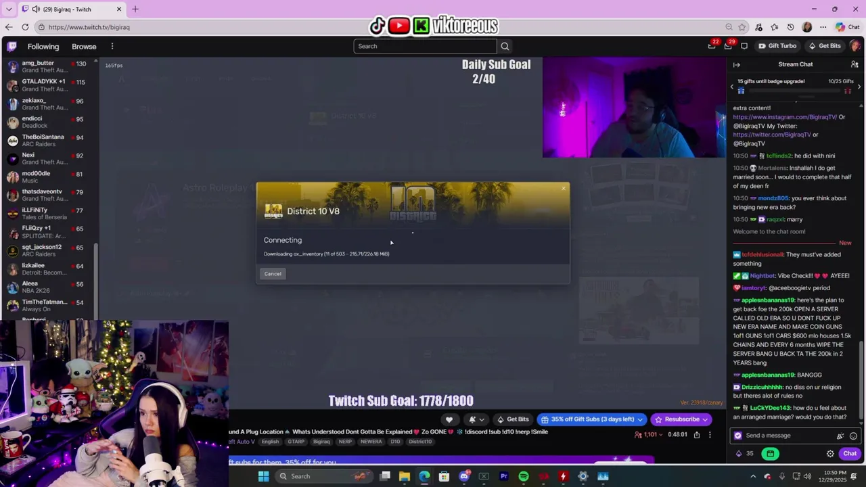Open the Whispers speech bubble icon
Screen dimensions: 866x487
744,46
